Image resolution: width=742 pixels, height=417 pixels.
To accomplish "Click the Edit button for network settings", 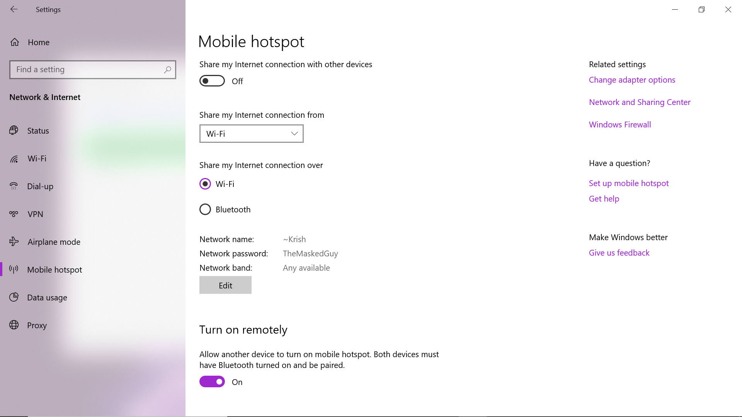I will coord(225,285).
